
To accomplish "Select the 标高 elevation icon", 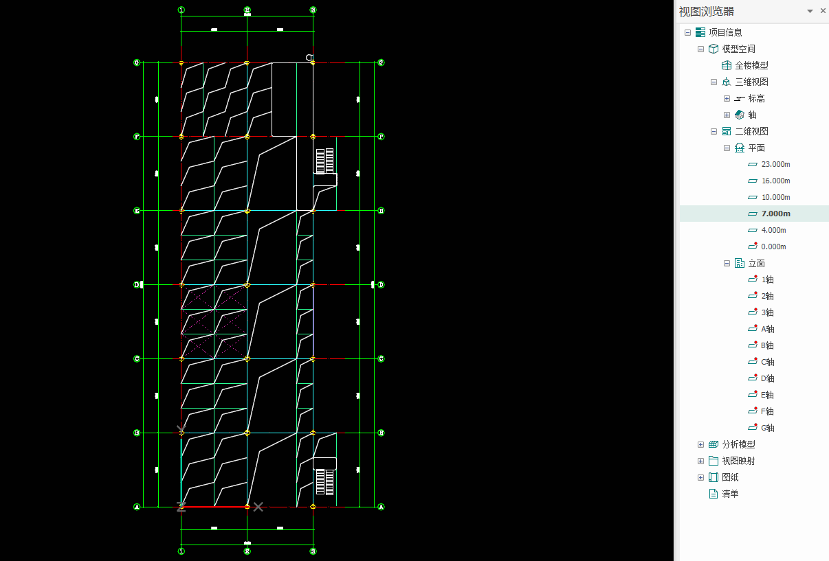I will coord(740,98).
